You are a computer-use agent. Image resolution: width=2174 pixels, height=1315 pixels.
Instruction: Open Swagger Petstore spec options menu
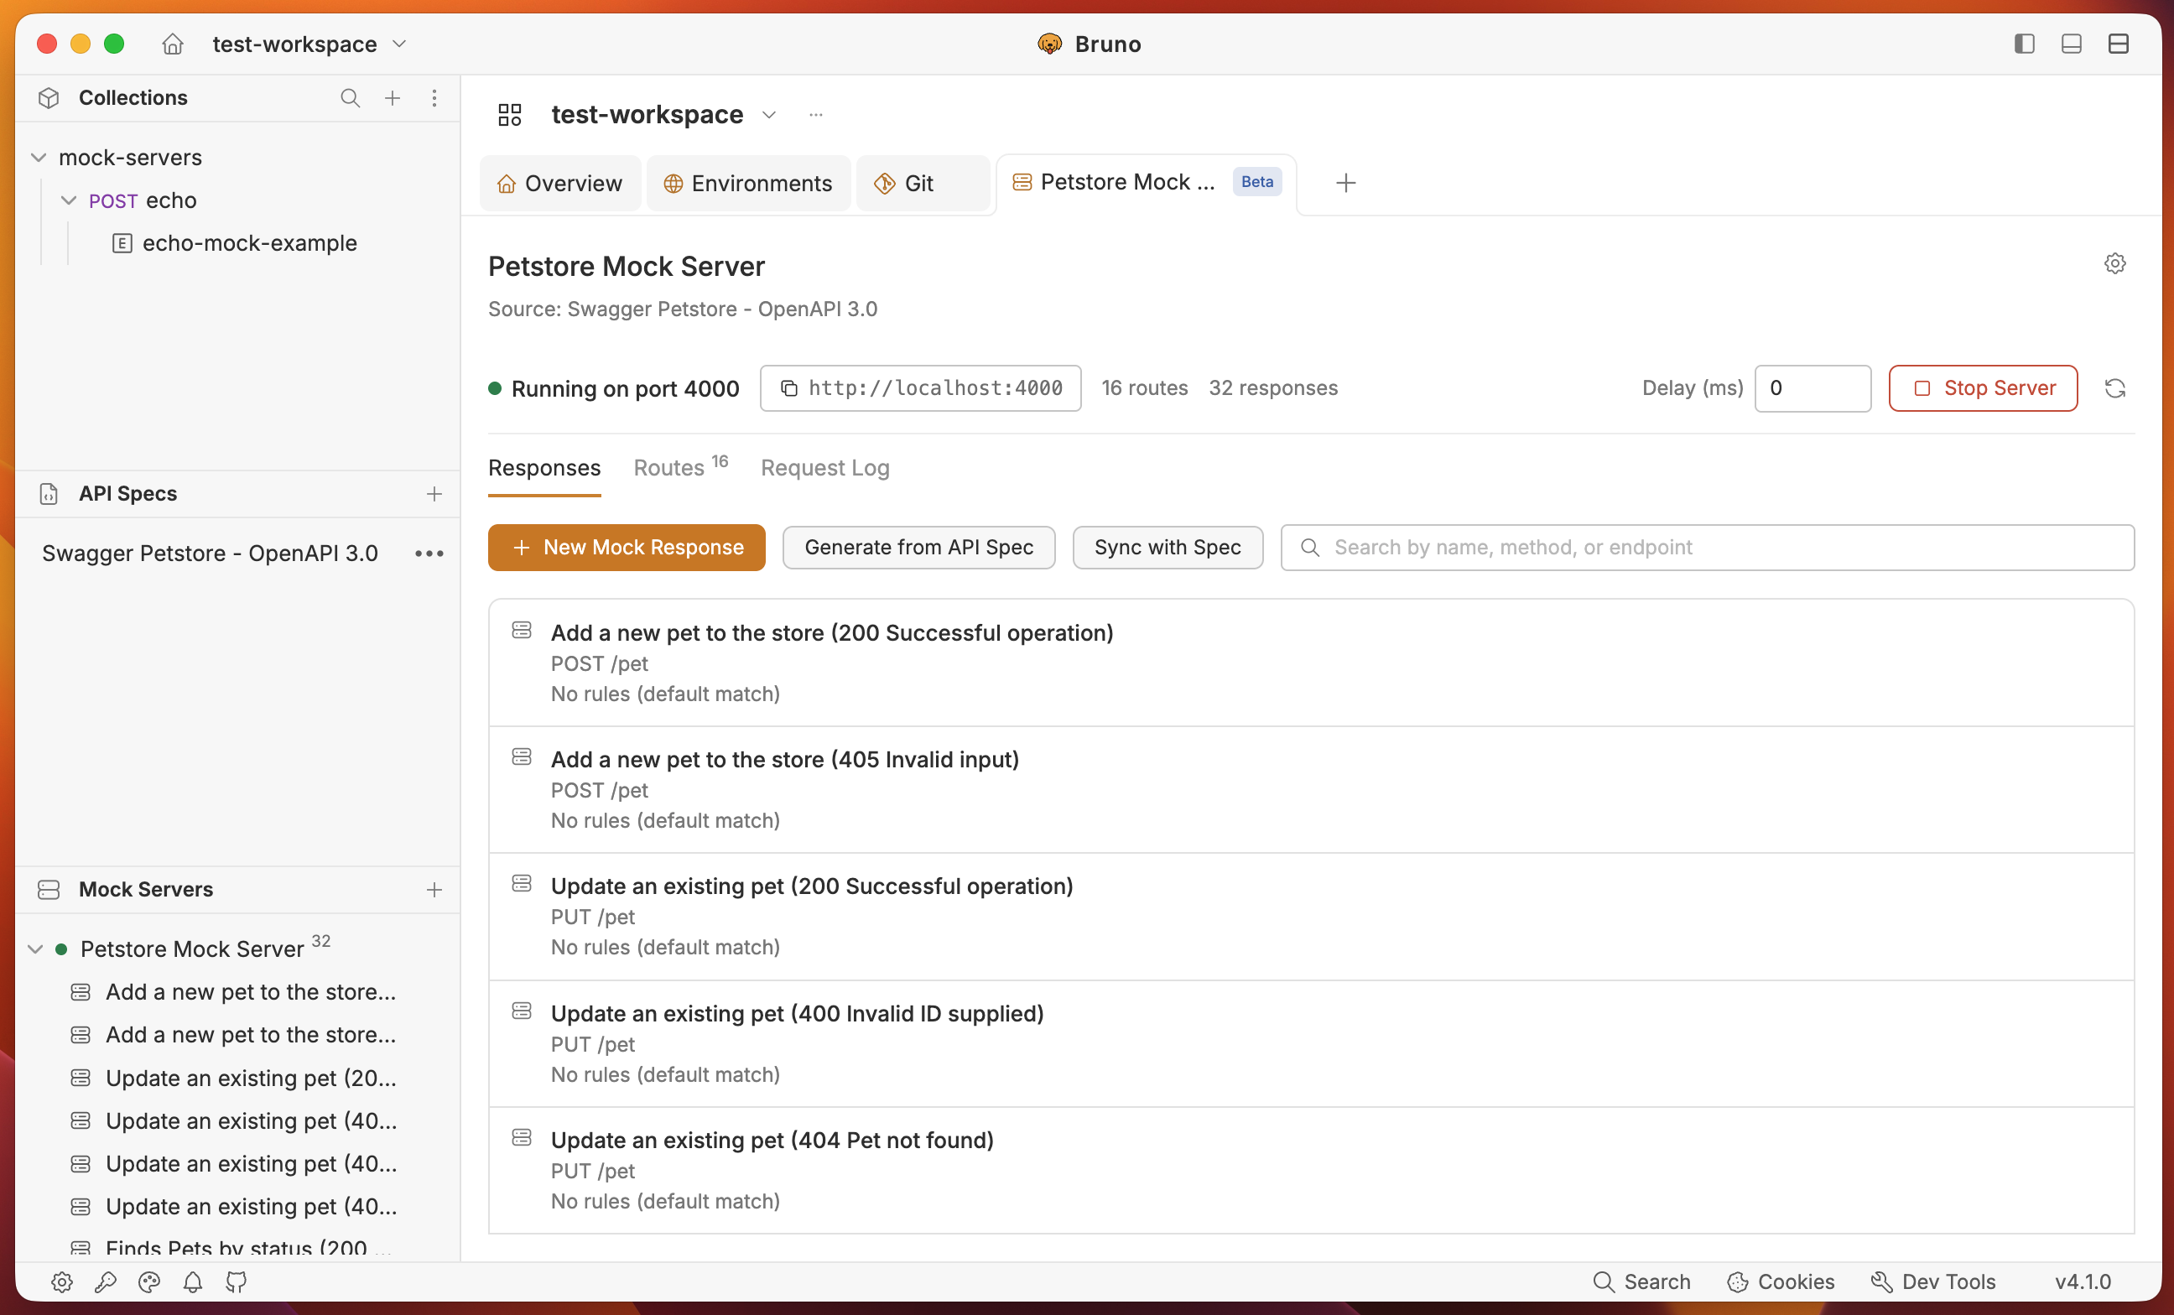429,553
